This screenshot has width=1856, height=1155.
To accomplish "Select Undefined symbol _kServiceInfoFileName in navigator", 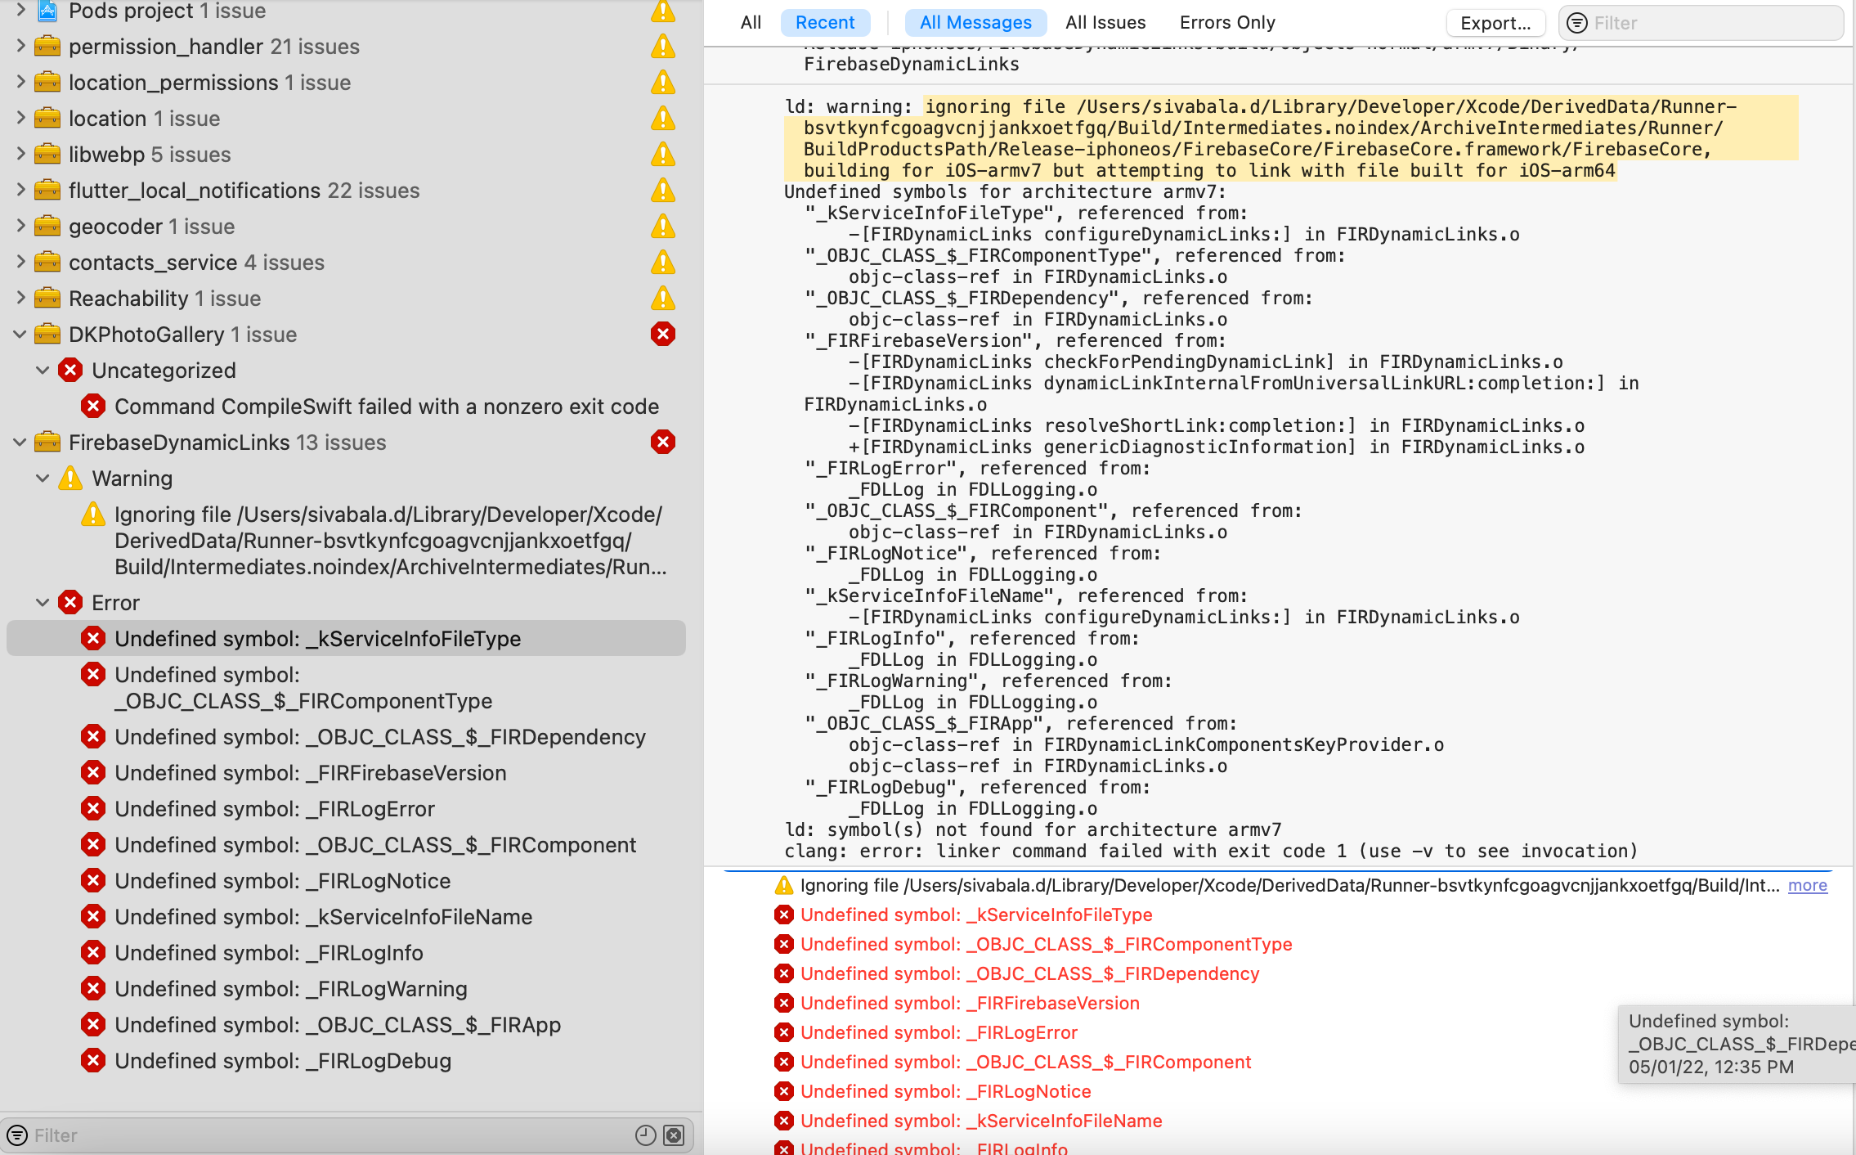I will click(x=346, y=917).
